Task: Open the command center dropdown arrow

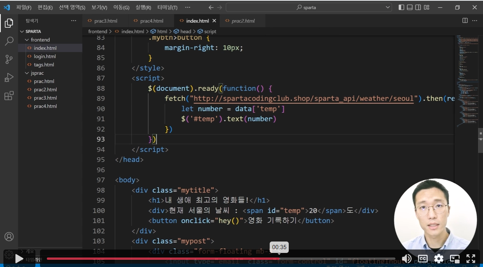Action: pos(388,7)
